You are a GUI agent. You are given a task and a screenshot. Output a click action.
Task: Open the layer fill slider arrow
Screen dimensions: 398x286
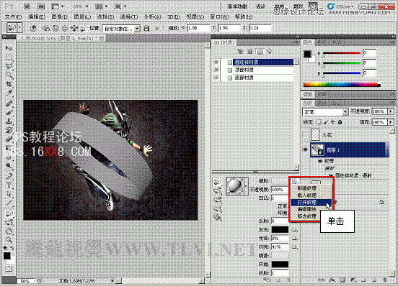(391, 122)
